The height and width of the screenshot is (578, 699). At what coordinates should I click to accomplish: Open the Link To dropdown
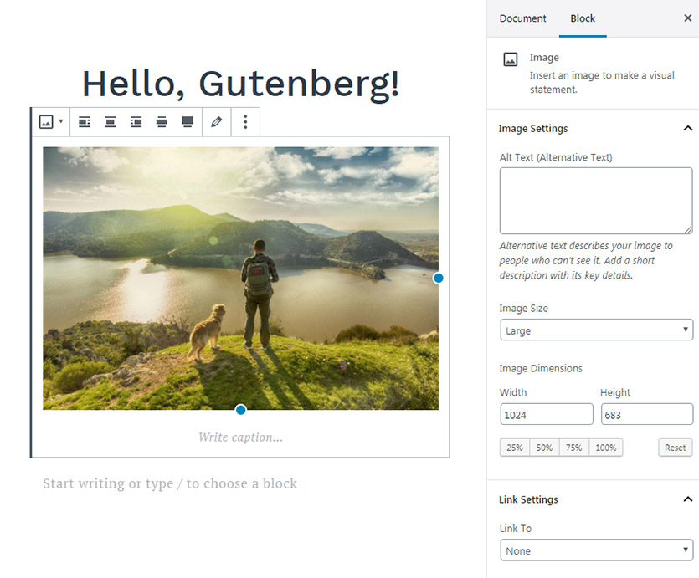(597, 550)
